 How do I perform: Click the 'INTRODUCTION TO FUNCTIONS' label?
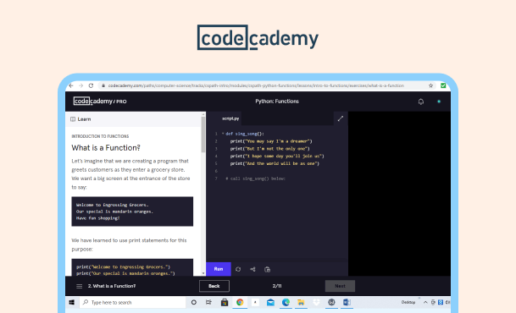100,136
